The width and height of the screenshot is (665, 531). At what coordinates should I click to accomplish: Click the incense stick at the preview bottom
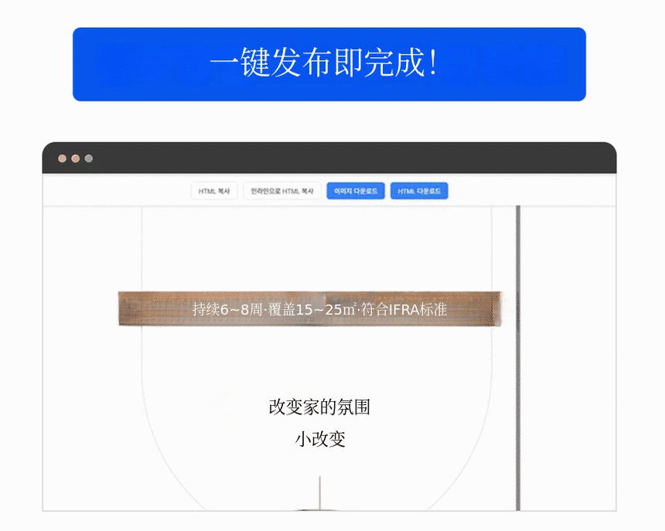[320, 493]
